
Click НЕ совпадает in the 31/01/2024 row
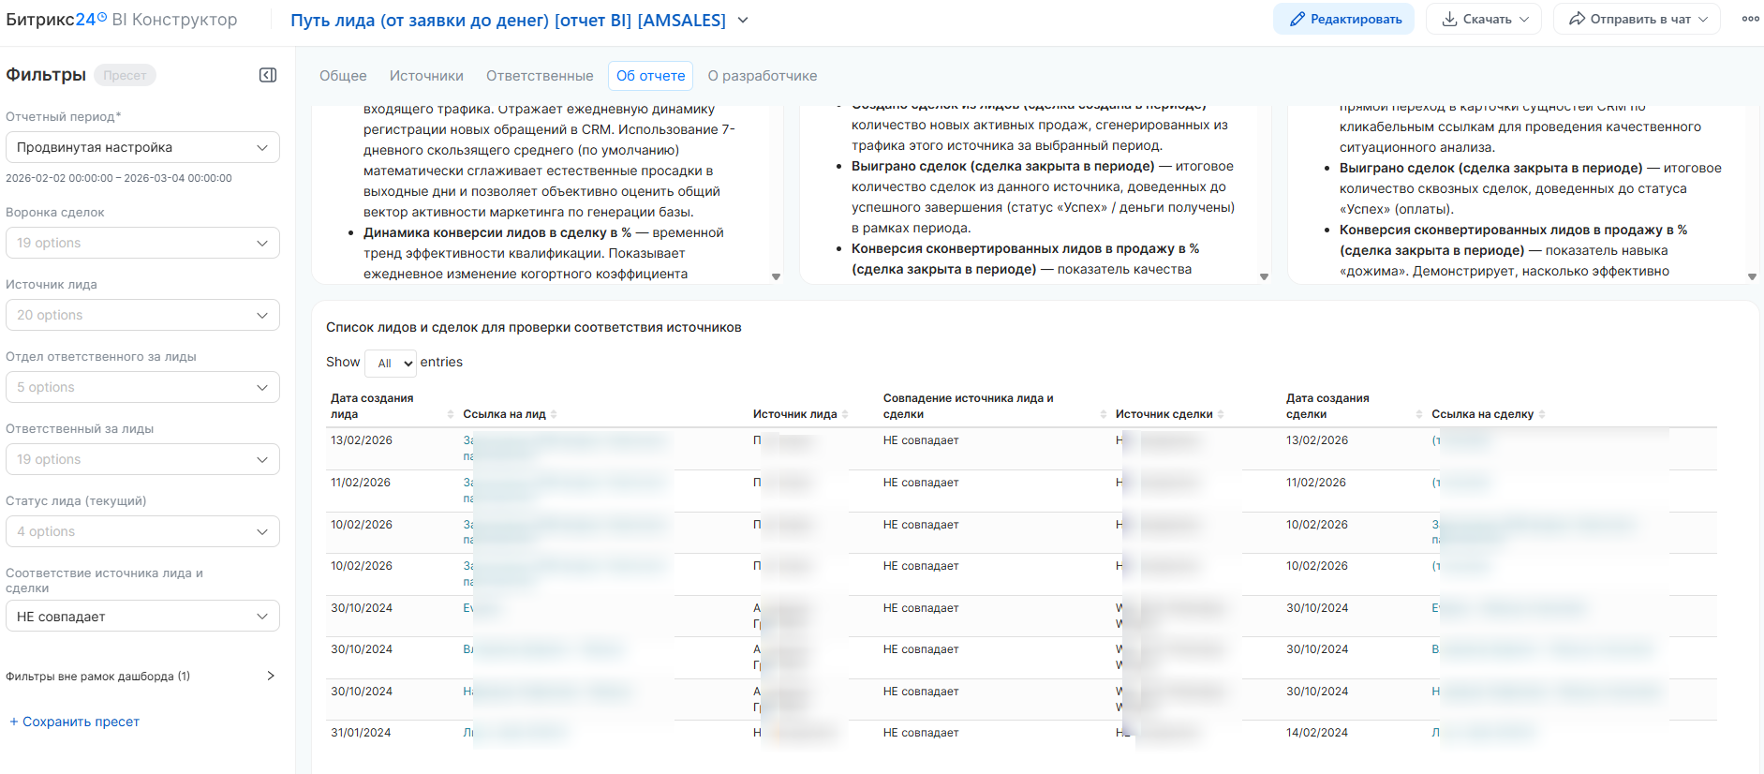click(921, 733)
